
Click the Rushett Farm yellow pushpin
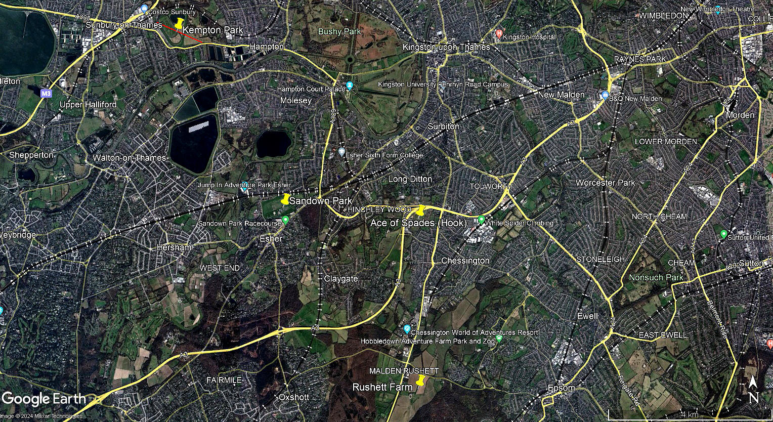(x=419, y=381)
